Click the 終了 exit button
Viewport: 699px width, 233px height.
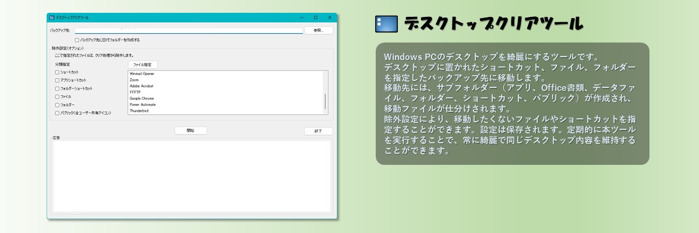coord(318,131)
